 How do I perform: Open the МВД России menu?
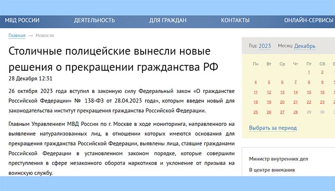pyautogui.click(x=22, y=20)
